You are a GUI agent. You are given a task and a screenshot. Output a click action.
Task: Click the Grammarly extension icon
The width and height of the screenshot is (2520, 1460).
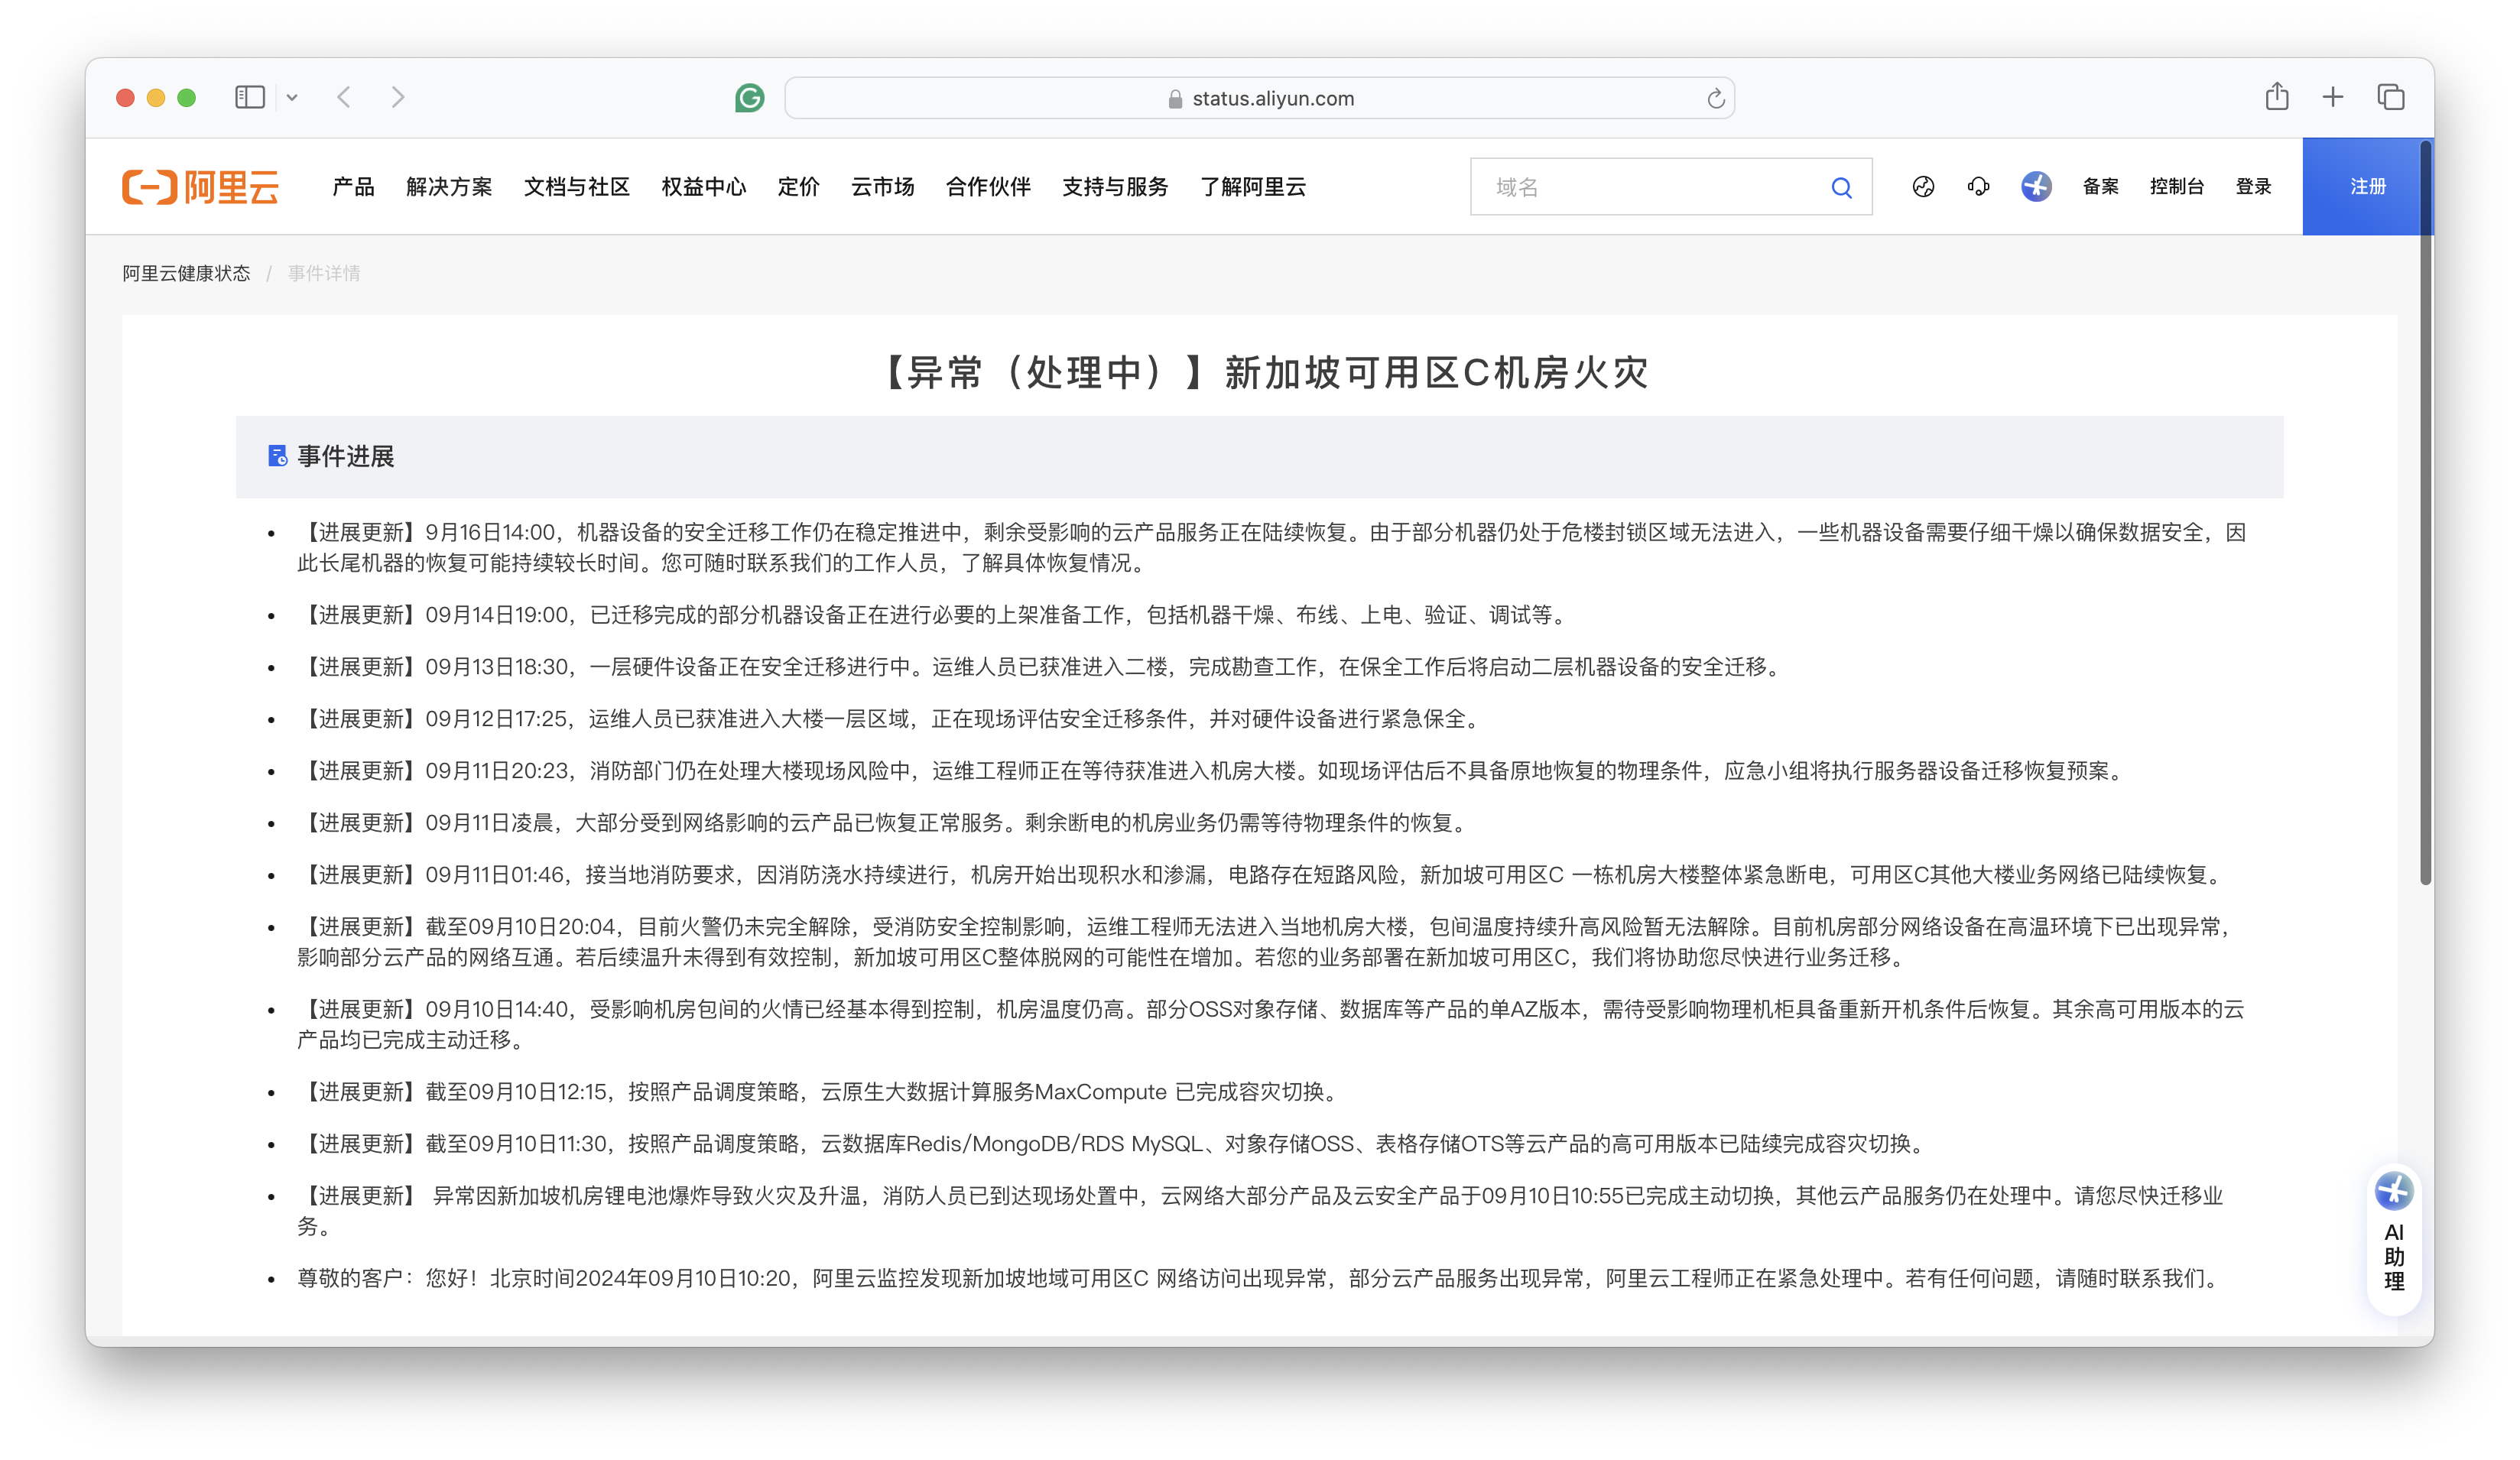[749, 98]
